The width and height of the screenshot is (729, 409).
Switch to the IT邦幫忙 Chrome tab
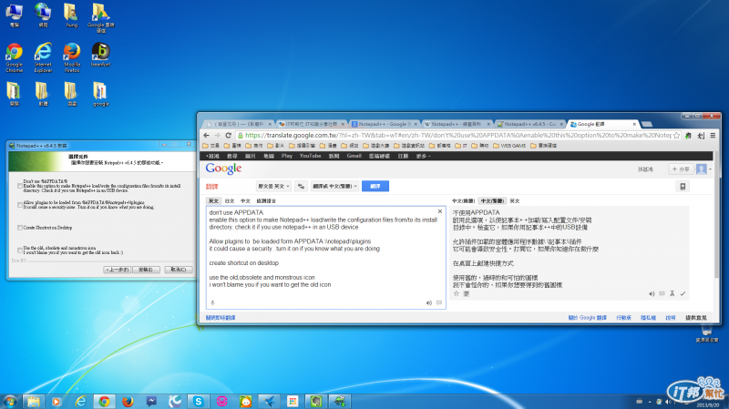pos(312,124)
